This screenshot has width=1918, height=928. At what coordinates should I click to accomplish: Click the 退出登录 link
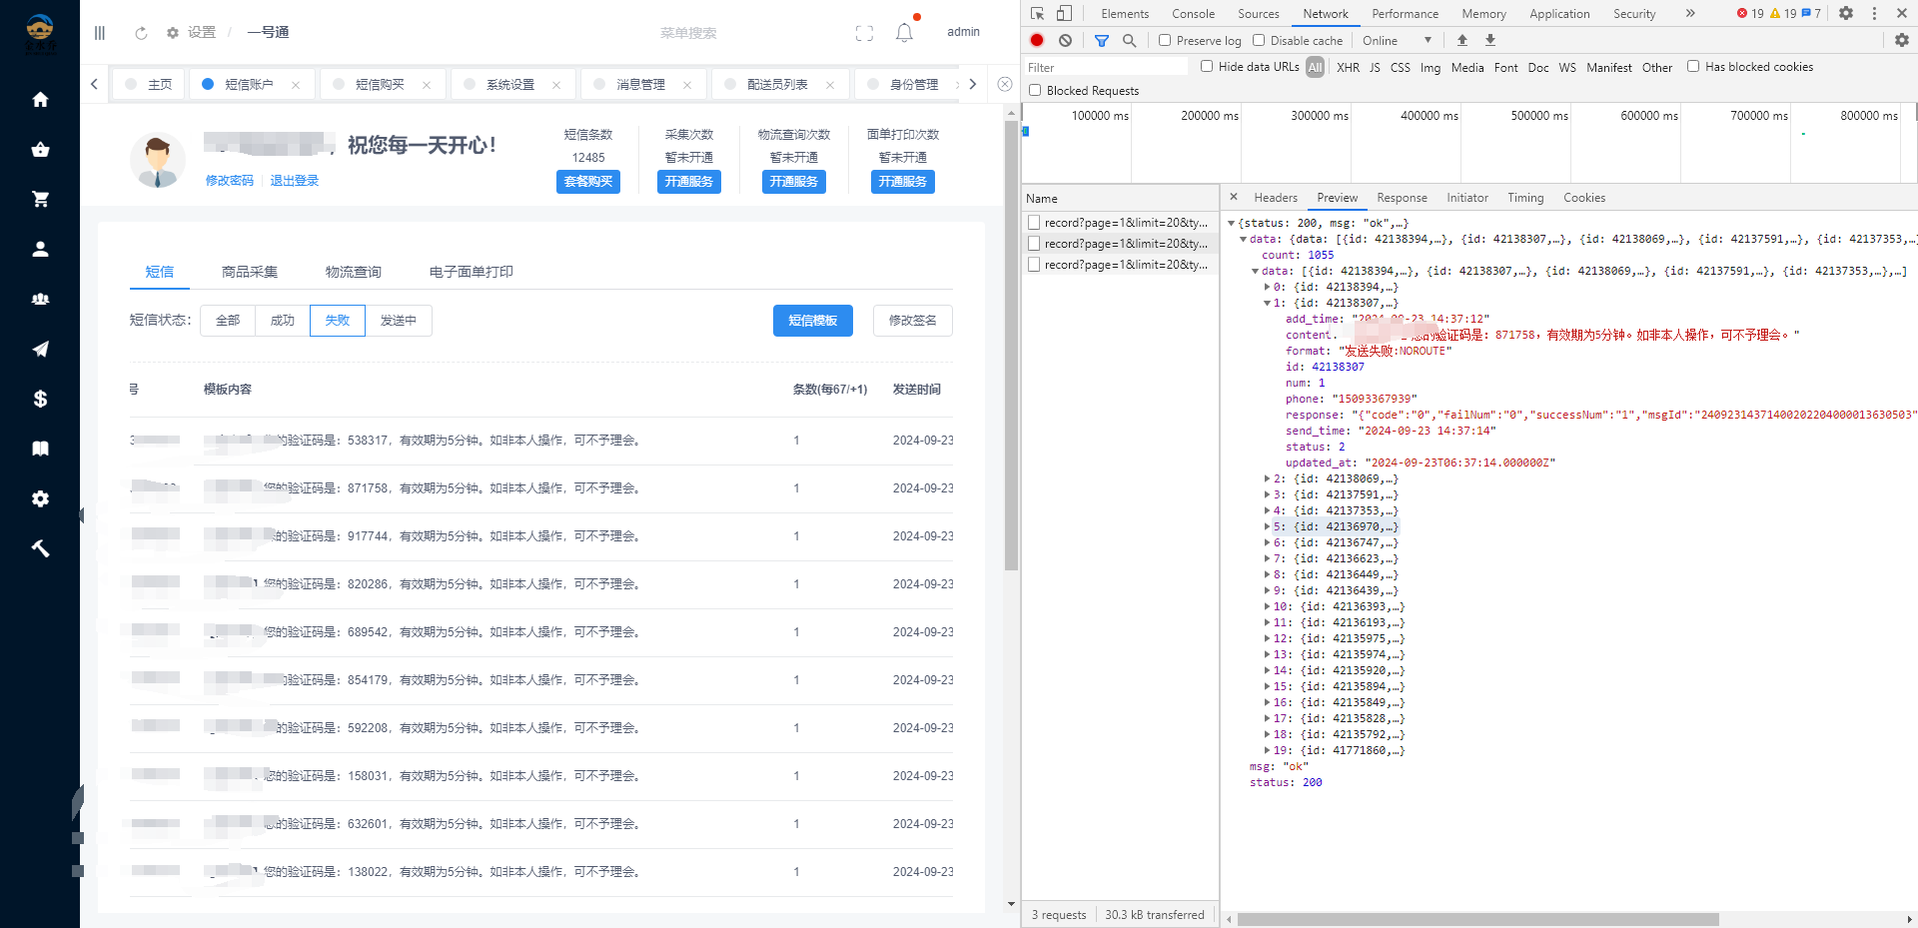[295, 181]
